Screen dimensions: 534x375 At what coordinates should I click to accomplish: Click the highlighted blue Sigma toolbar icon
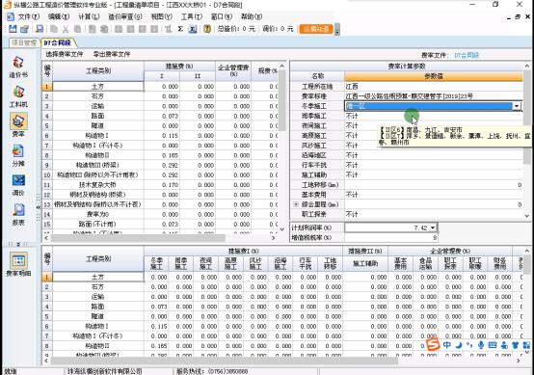tap(193, 29)
